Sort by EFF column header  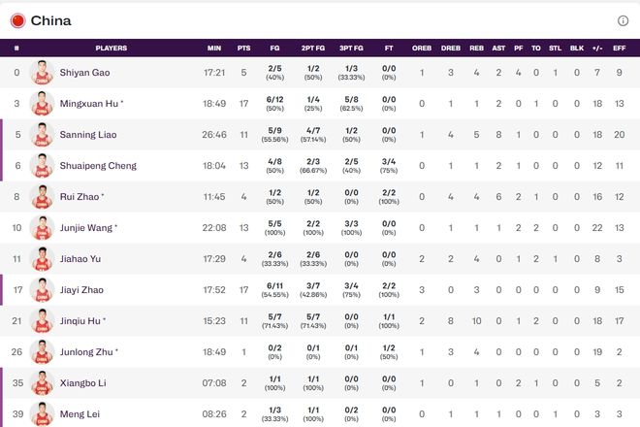coord(620,48)
